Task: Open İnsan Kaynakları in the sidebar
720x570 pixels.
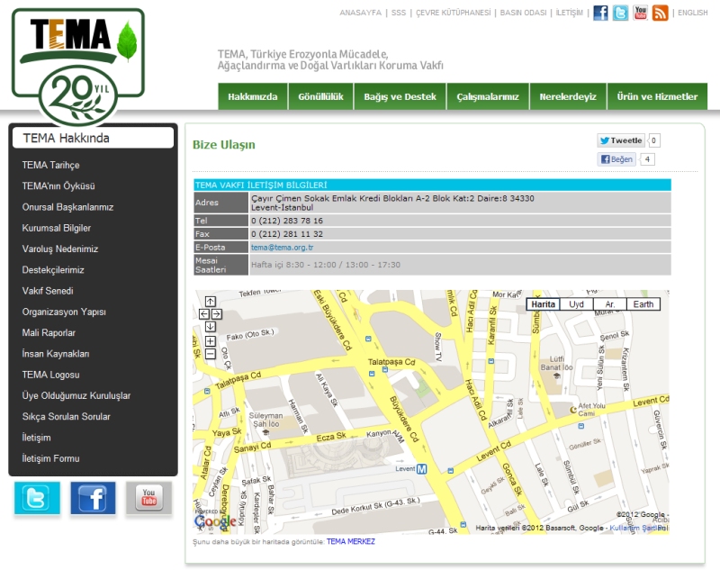Action: pyautogui.click(x=55, y=354)
